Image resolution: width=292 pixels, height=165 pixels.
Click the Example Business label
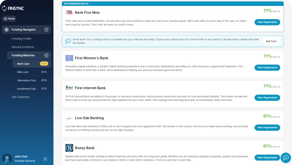click(25, 161)
